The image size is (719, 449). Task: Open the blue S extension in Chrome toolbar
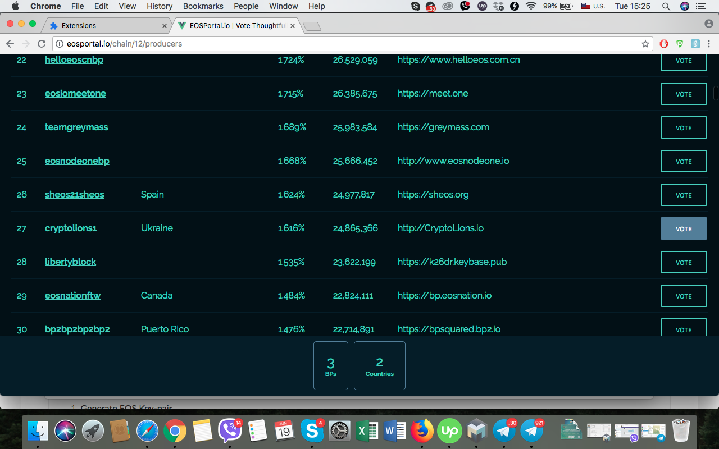click(x=695, y=44)
